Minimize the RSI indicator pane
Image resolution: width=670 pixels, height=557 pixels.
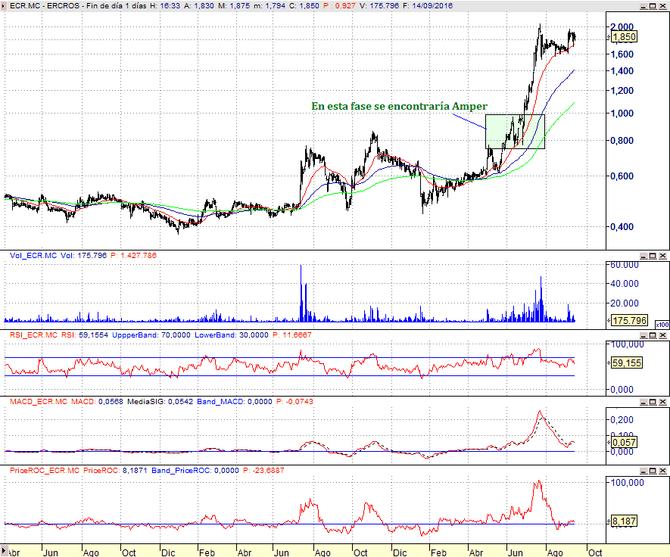point(643,335)
